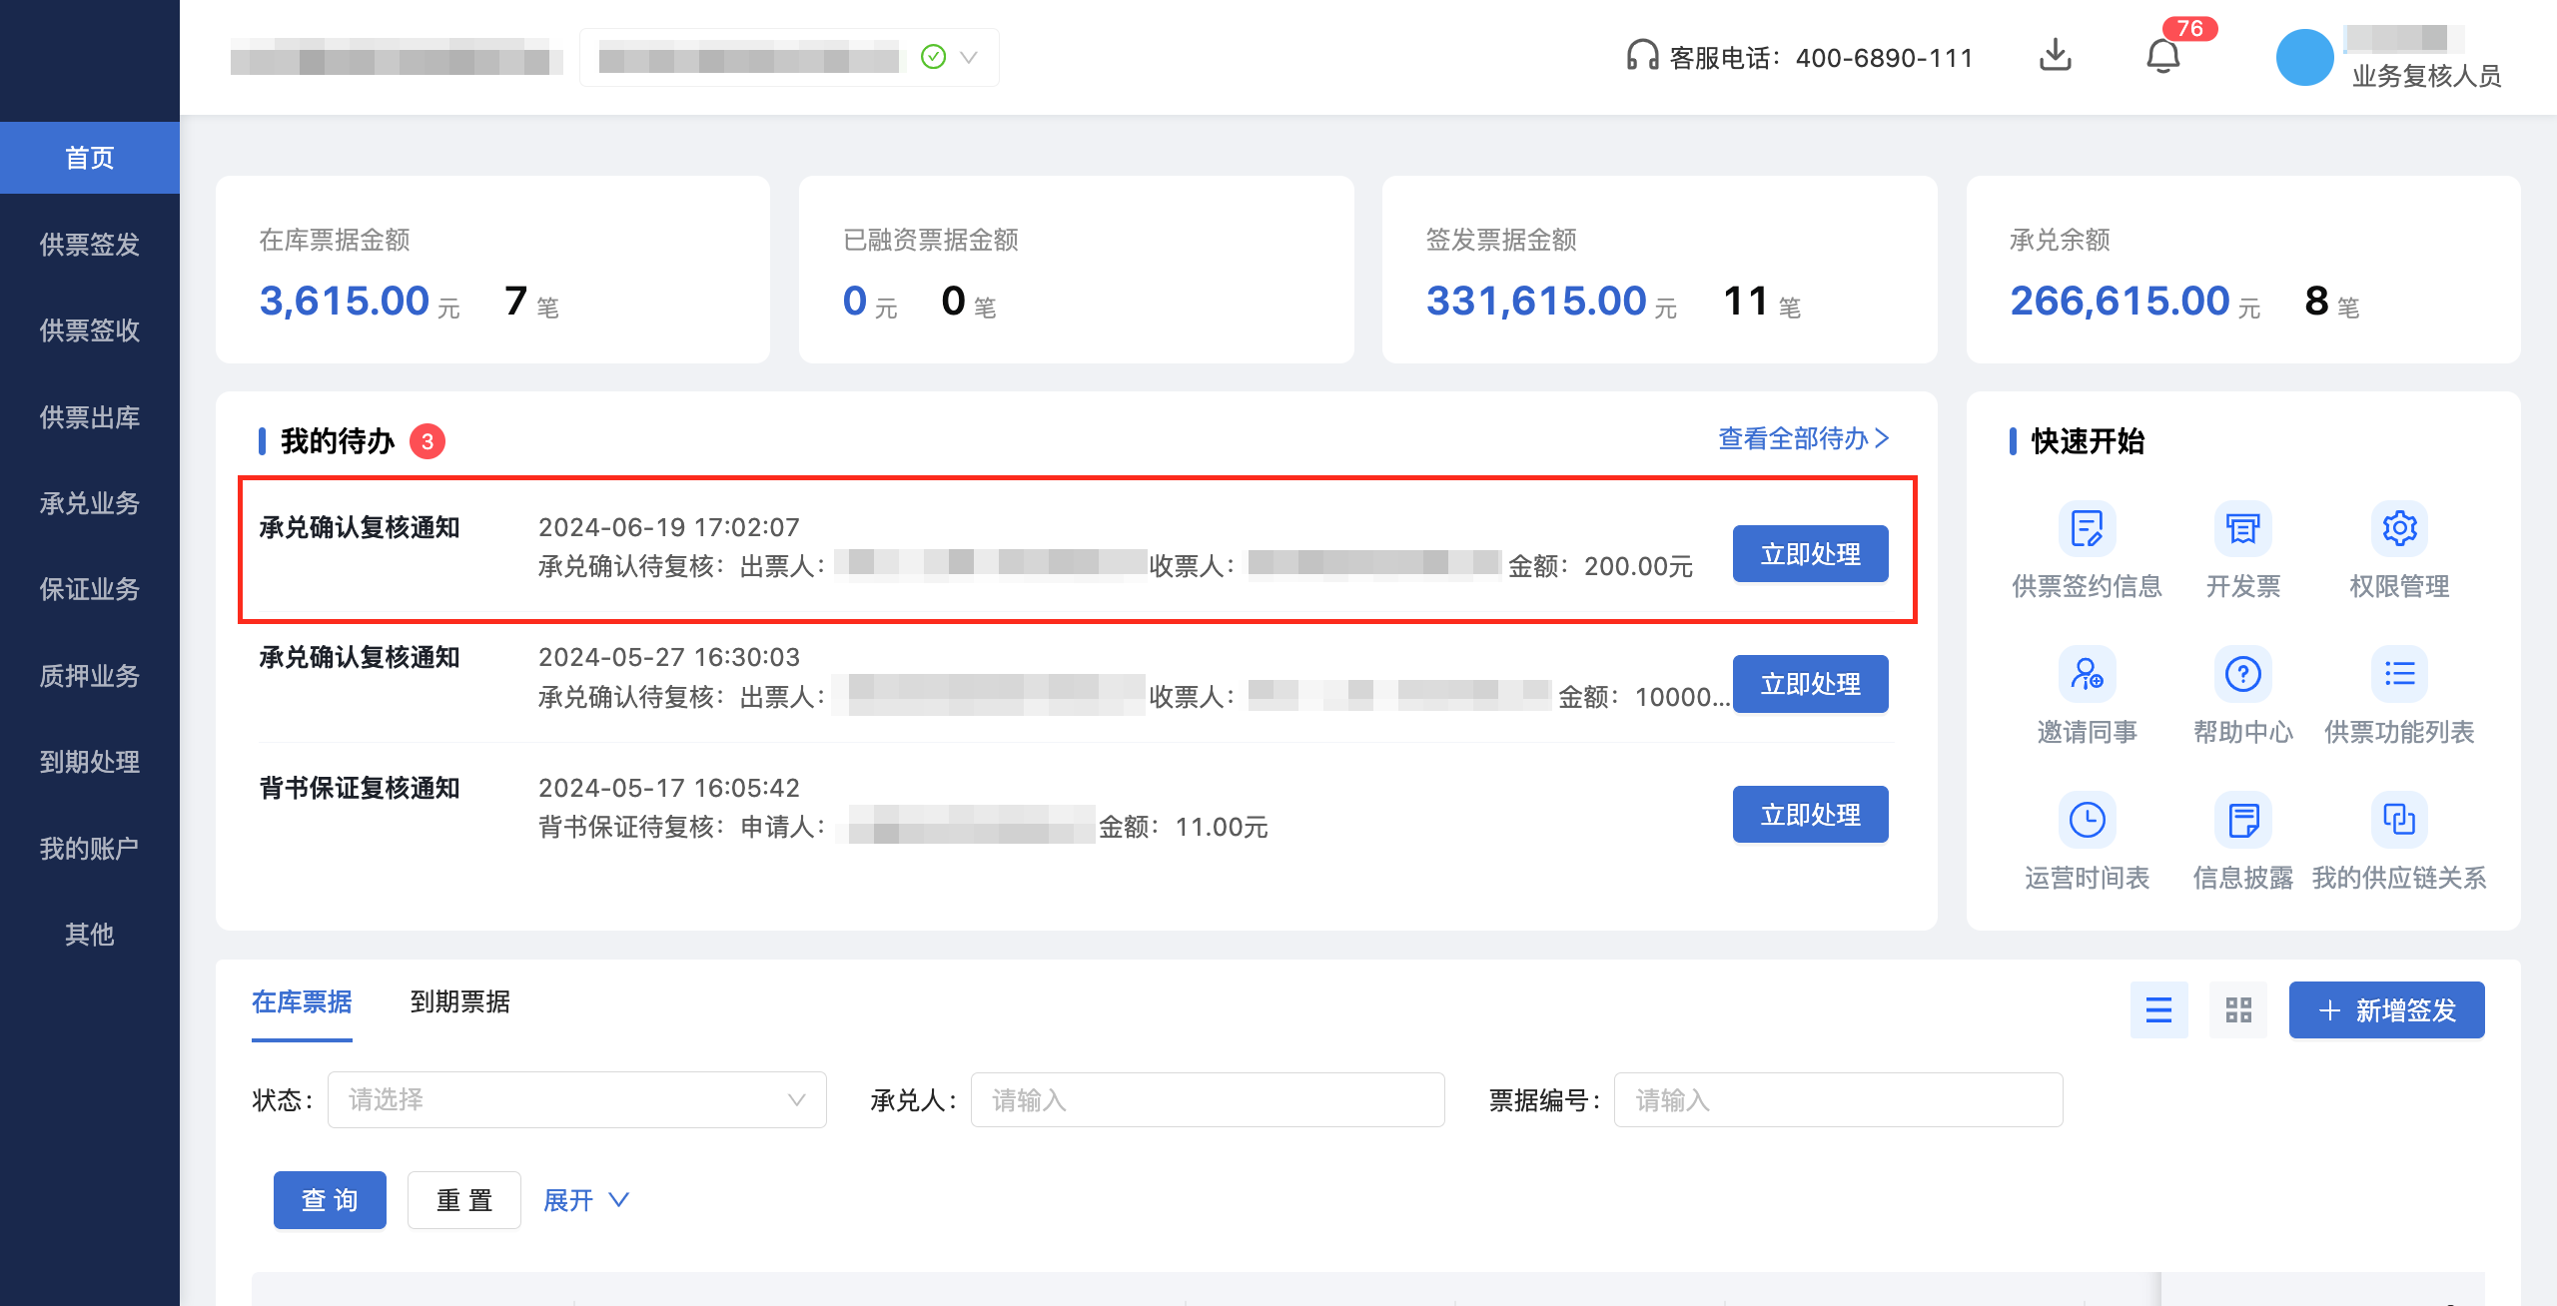Open the 帮助中心 help icon

(x=2242, y=674)
